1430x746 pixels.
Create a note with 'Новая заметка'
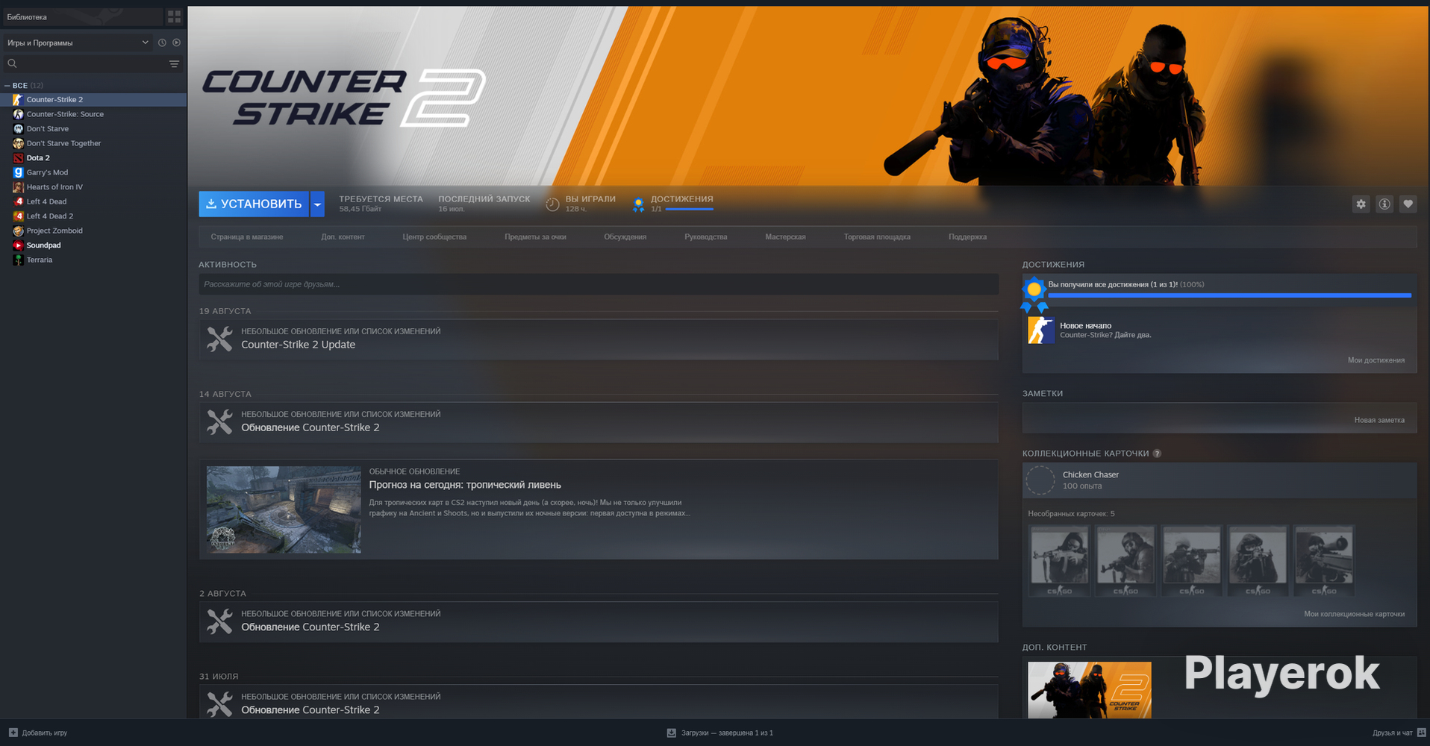point(1379,420)
